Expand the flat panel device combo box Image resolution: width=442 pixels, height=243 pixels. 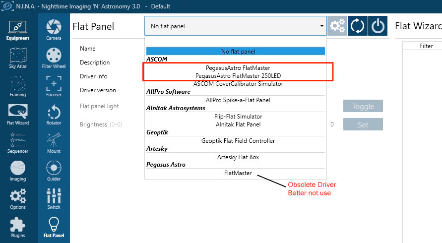pyautogui.click(x=235, y=26)
